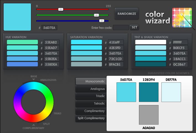196x133 pixels.
Task: Pick the saturation swatch 72C1CD
Action: point(86,59)
